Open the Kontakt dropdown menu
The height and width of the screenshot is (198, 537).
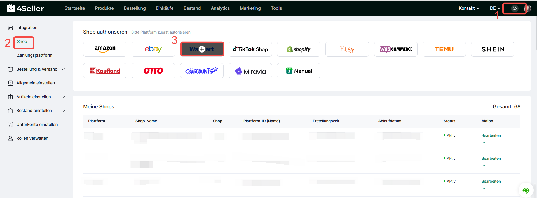(469, 8)
